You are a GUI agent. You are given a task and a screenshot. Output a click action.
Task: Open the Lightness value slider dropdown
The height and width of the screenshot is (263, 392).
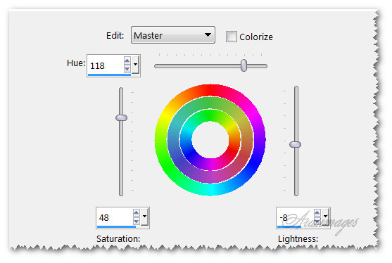click(x=325, y=217)
